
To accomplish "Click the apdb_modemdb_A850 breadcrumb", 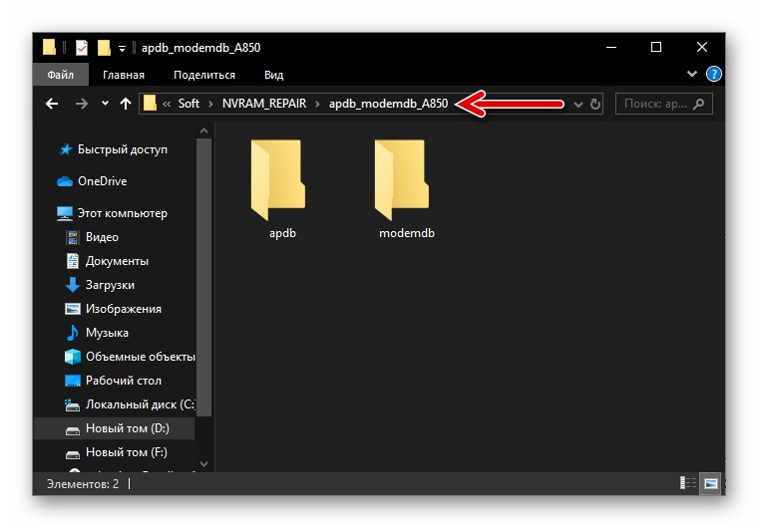I will [x=388, y=104].
